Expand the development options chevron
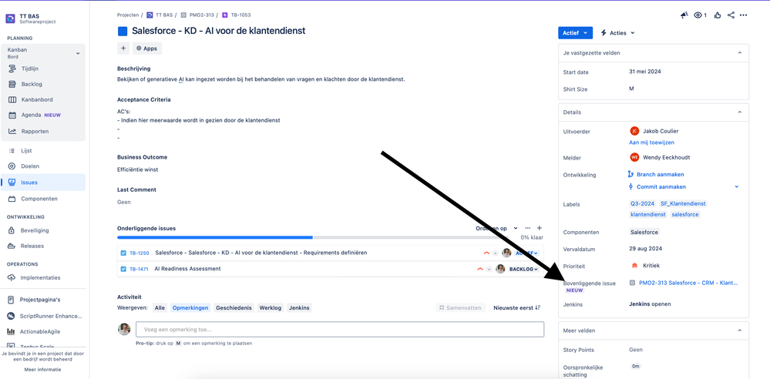The height and width of the screenshot is (379, 770). [x=737, y=186]
